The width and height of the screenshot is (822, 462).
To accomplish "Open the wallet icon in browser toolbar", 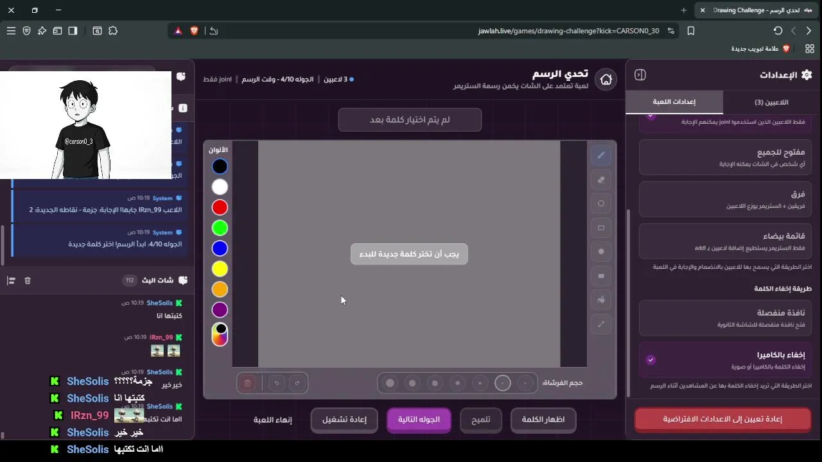I will (x=57, y=31).
